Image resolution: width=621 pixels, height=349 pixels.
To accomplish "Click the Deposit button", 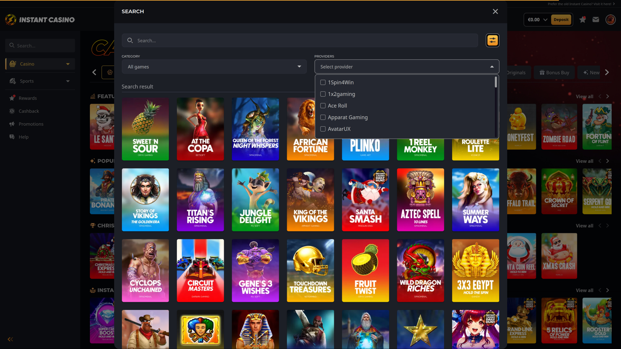I will pos(561,19).
